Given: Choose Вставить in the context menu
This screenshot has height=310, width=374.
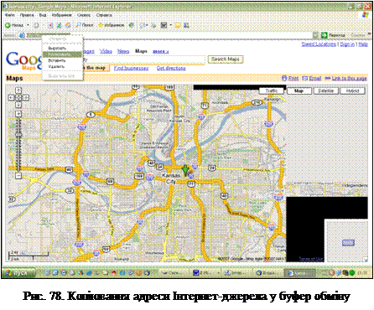Looking at the screenshot, I should [x=62, y=60].
